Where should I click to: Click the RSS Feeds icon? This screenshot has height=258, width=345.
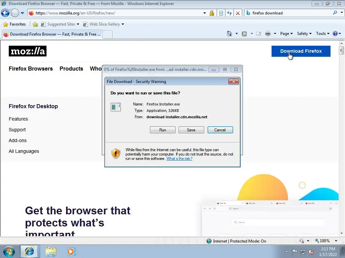[x=244, y=34]
